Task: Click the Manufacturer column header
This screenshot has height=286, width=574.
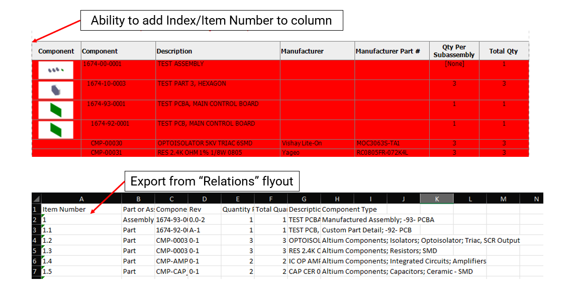Action: pos(317,51)
